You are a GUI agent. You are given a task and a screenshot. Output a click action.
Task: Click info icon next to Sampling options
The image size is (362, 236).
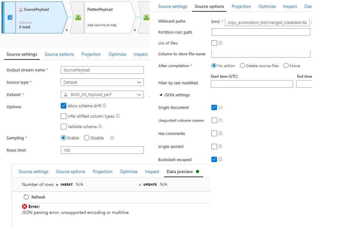click(112, 138)
